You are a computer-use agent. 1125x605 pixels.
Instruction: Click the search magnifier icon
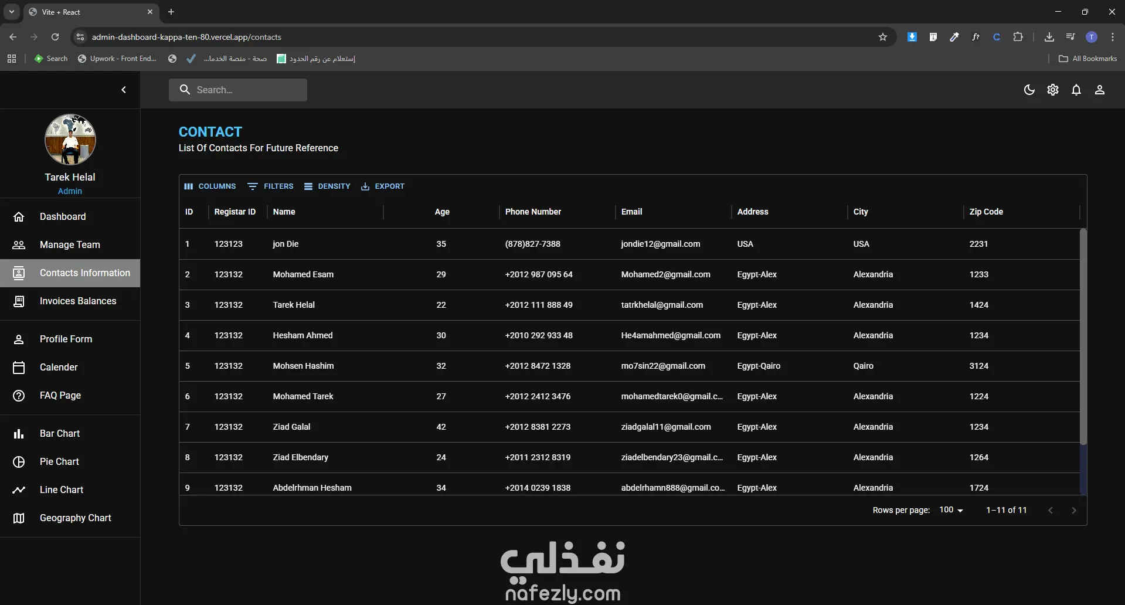[x=185, y=90]
